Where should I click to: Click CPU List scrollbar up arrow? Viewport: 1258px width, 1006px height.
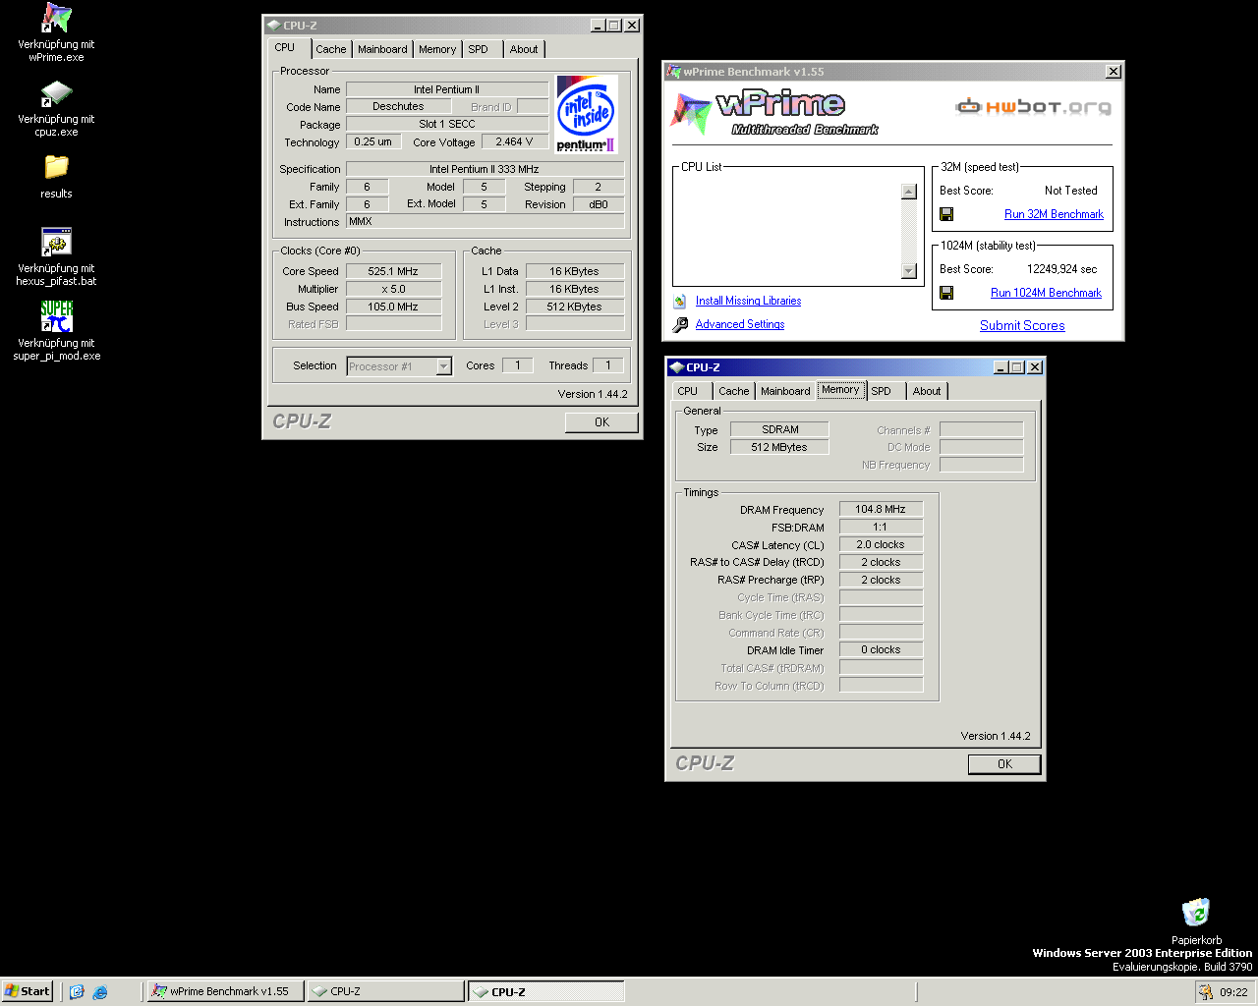tap(909, 192)
